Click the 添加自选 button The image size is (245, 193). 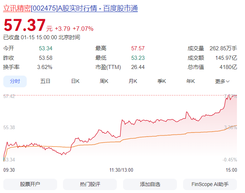(150, 184)
